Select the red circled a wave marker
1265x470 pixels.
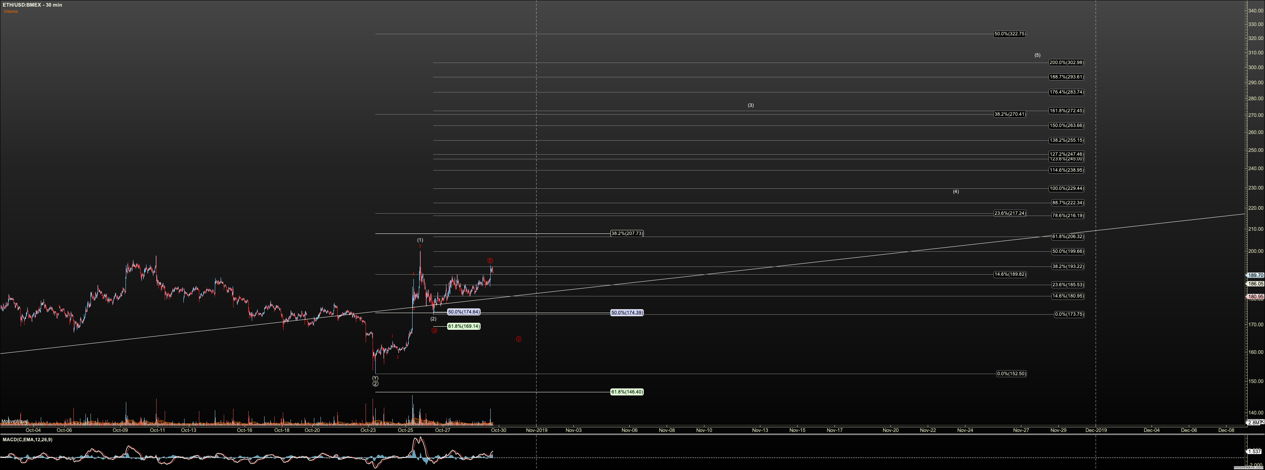point(434,331)
